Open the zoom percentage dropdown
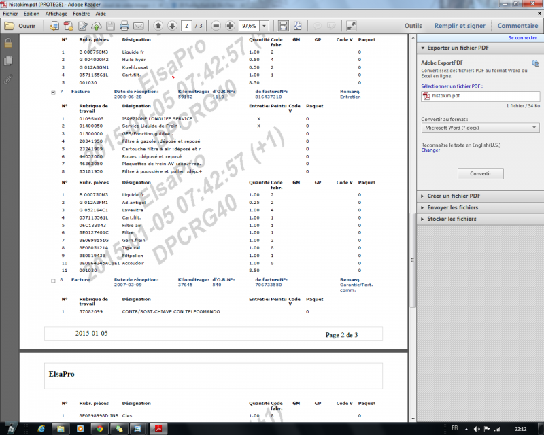The height and width of the screenshot is (435, 544). 264,26
